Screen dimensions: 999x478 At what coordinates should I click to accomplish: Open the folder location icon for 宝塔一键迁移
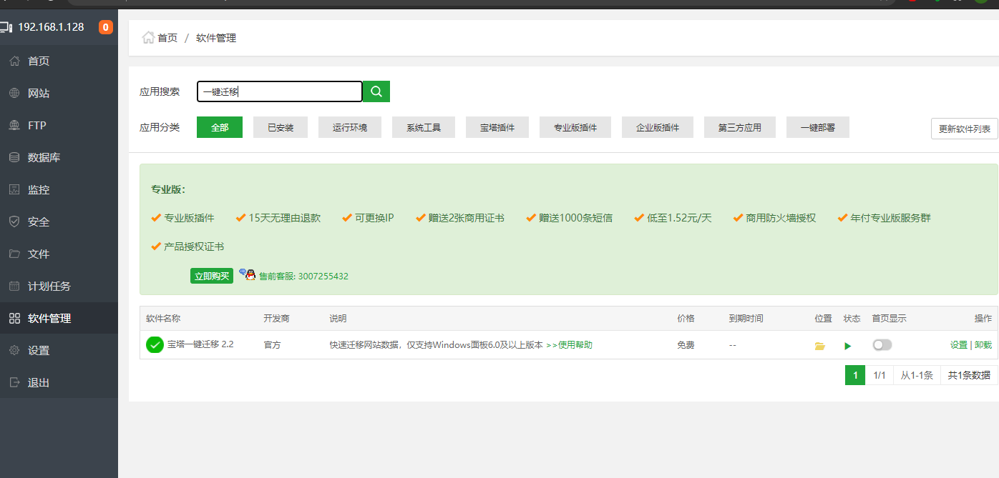click(x=820, y=346)
